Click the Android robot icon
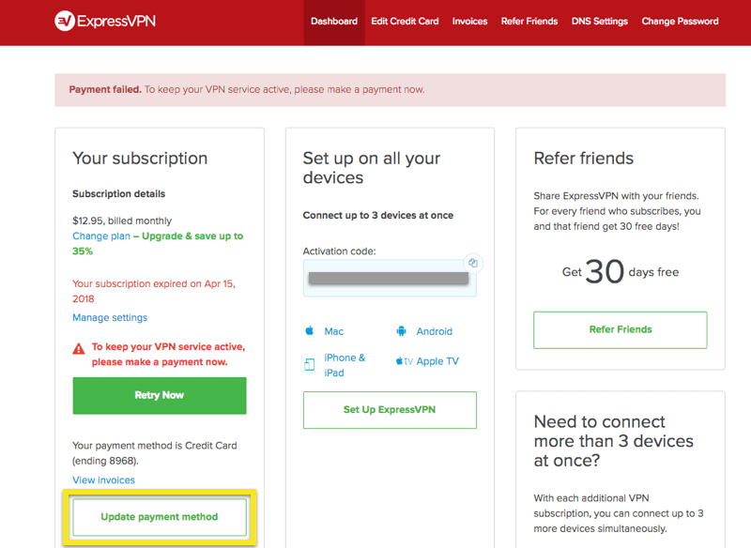This screenshot has width=751, height=548. point(402,331)
